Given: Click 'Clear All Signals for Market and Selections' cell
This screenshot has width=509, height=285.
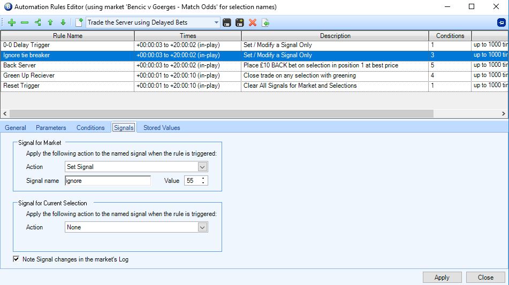Looking at the screenshot, I should pyautogui.click(x=335, y=86).
